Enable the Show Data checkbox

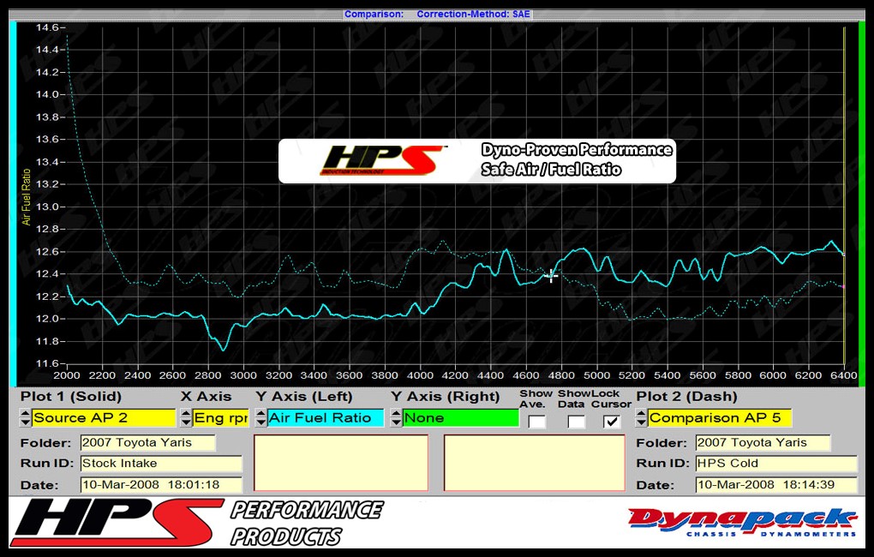(x=576, y=422)
